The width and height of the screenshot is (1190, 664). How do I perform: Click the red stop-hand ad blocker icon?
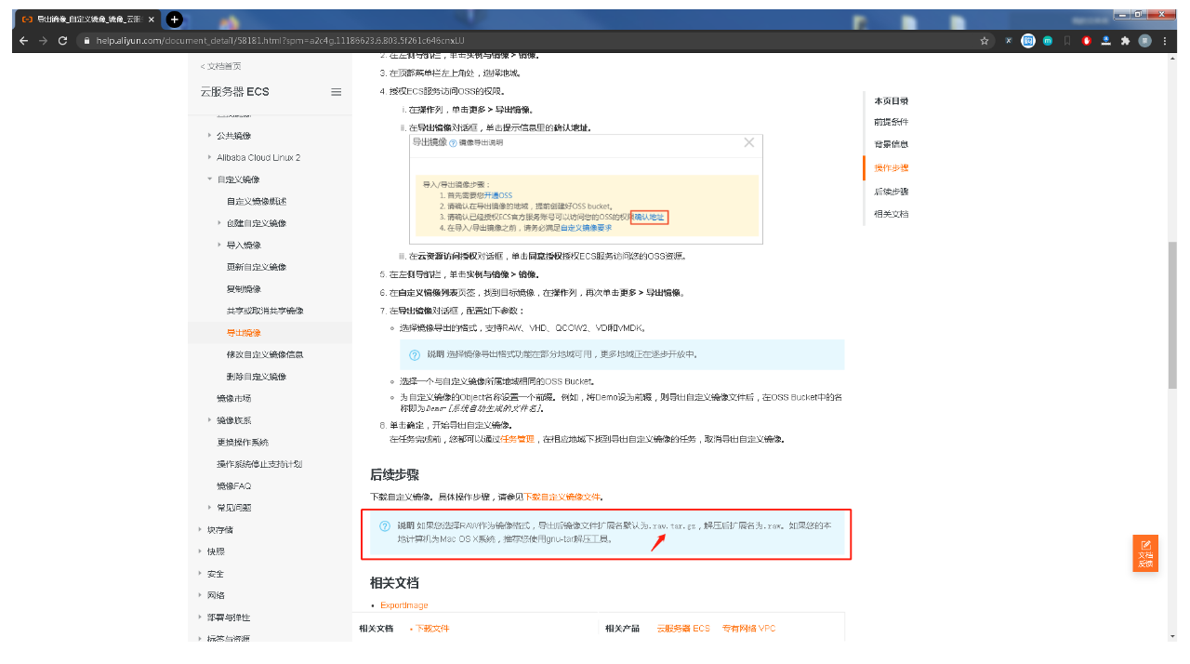click(1087, 41)
